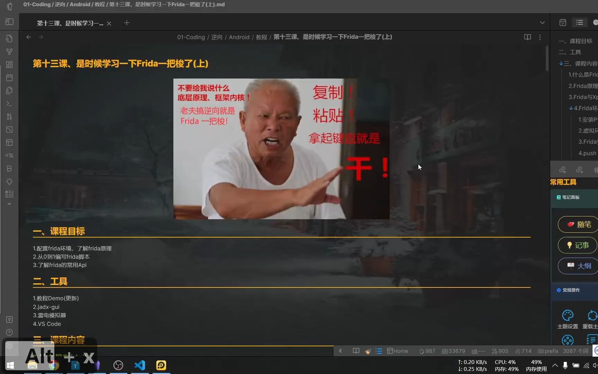Click 01-Coding in the breadcrumb
The height and width of the screenshot is (374, 598).
tap(191, 37)
